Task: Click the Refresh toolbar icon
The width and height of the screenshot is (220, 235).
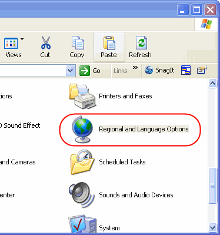Action: click(141, 42)
